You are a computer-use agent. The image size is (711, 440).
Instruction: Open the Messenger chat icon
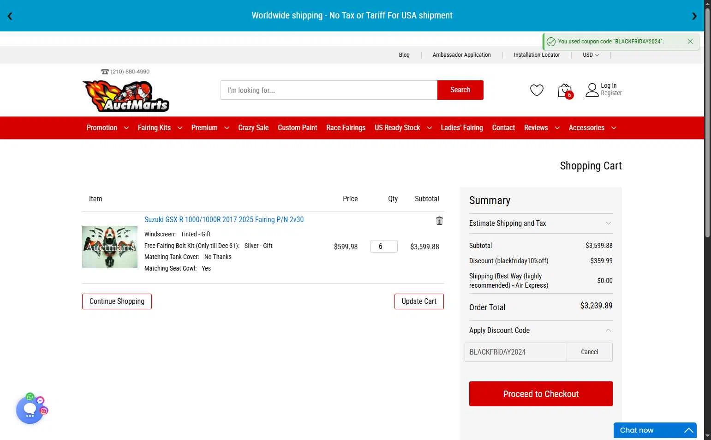click(40, 400)
